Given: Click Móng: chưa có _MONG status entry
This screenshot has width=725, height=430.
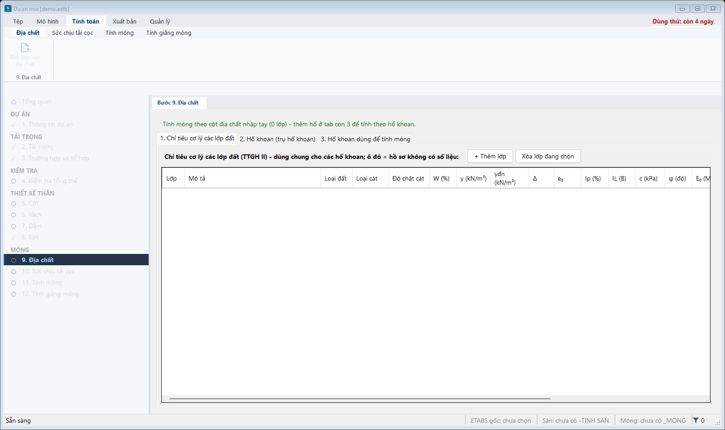Looking at the screenshot, I should pyautogui.click(x=653, y=420).
